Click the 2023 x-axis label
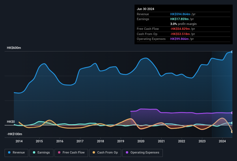 tap(202, 141)
